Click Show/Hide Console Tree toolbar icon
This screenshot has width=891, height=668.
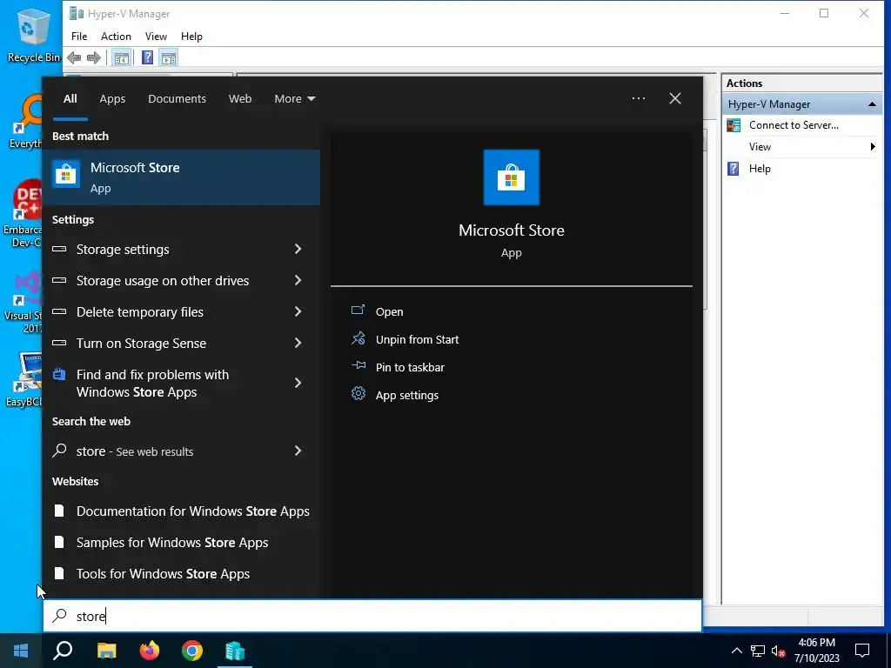click(x=121, y=57)
